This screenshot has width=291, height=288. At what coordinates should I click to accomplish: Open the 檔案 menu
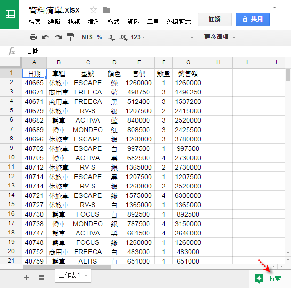[x=34, y=22]
